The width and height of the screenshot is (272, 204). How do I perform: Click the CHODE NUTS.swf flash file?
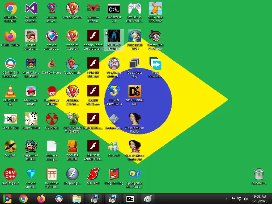(93, 95)
